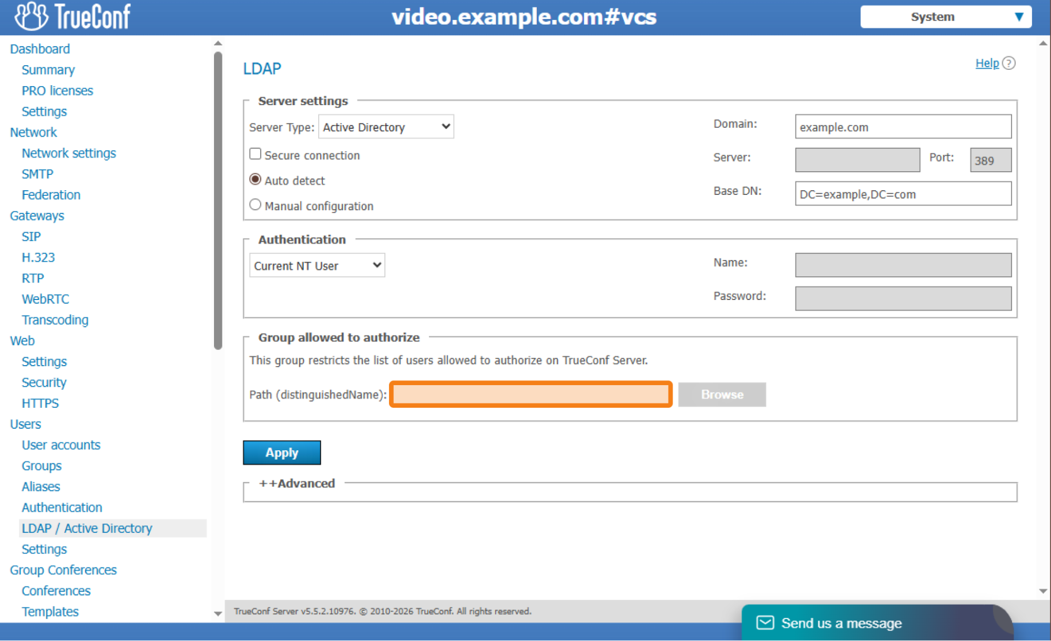Open the Help link

pos(987,64)
